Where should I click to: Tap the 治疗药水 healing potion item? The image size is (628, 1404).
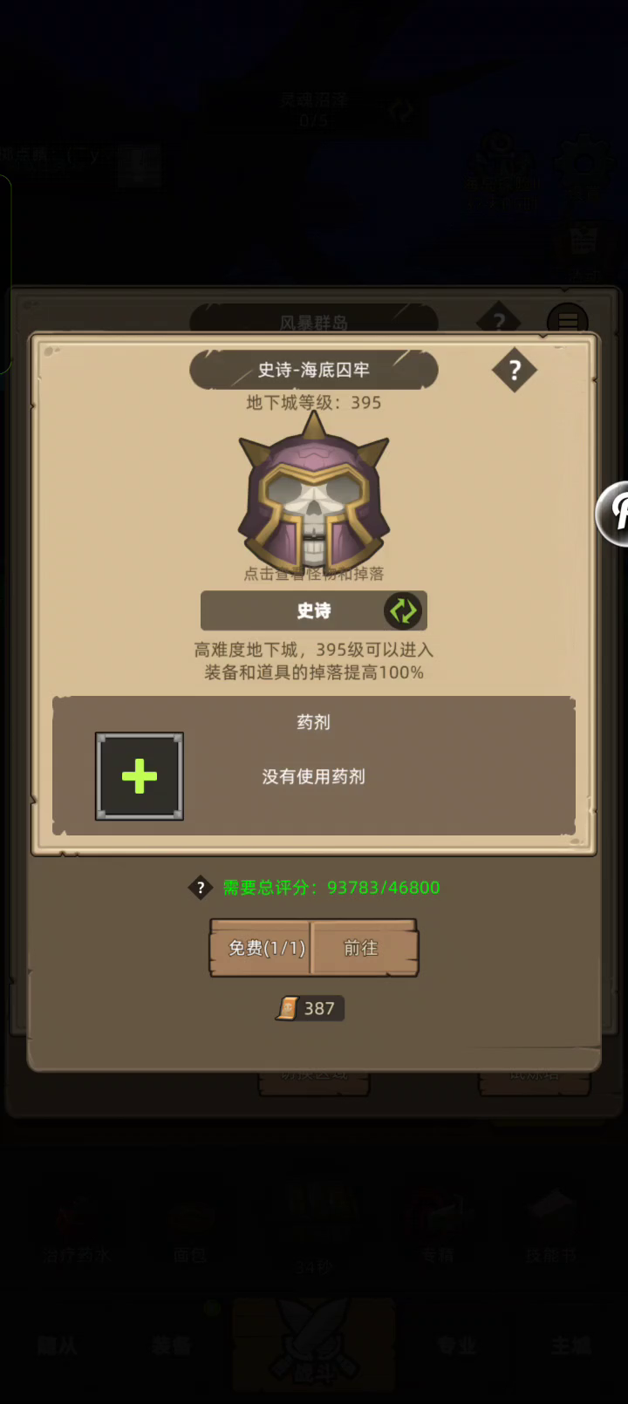point(76,1230)
